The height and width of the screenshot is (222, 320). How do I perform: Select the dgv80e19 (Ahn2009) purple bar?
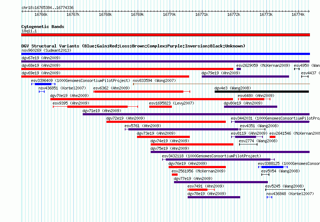(250, 107)
